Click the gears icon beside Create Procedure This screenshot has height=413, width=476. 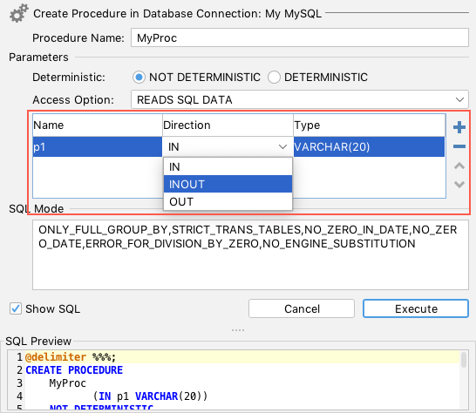(x=19, y=13)
